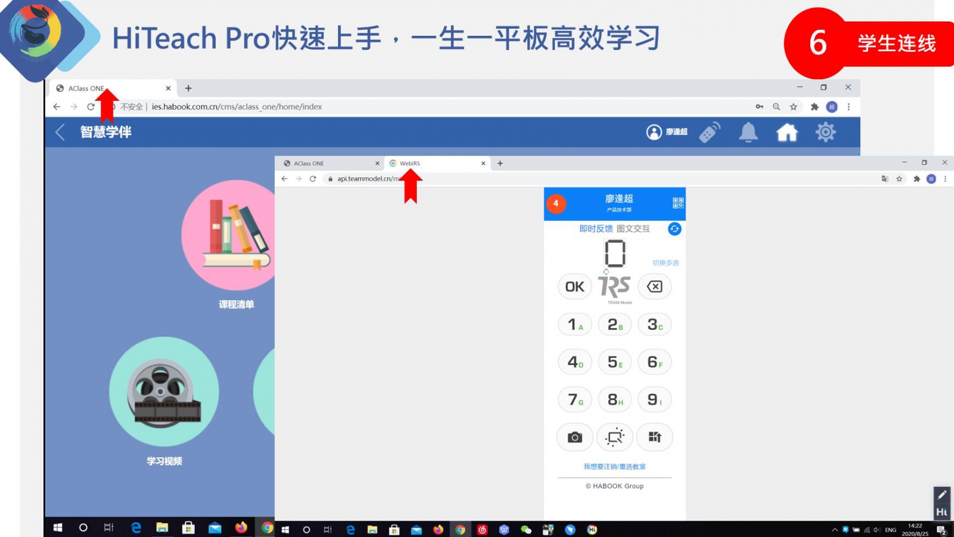Viewport: 954px width, 537px height.
Task: Click 我想要注销/重选教室 link
Action: pos(614,467)
